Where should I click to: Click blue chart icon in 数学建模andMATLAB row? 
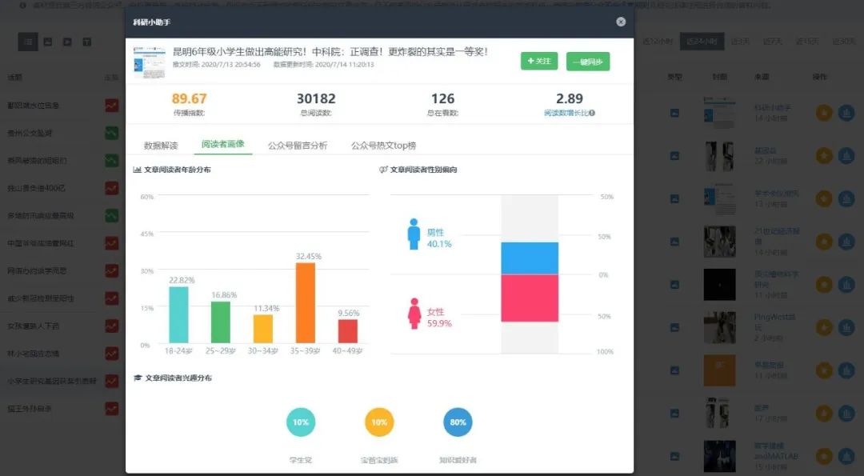[x=846, y=456]
